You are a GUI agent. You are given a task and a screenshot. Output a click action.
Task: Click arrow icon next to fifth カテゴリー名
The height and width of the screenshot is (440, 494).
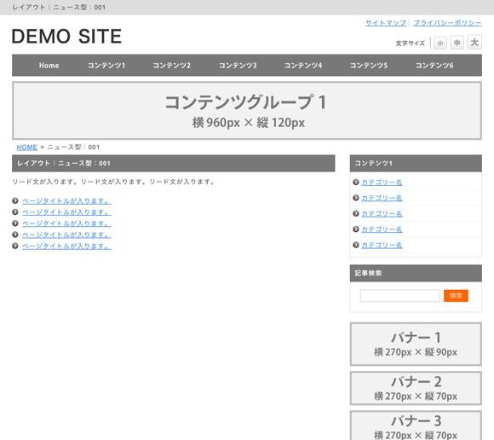click(x=356, y=245)
